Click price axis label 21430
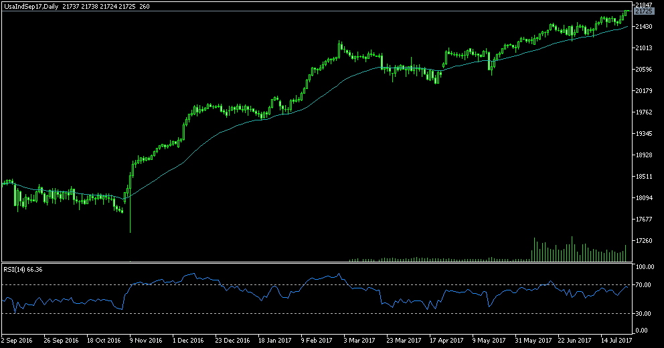The image size is (664, 348). 644,27
